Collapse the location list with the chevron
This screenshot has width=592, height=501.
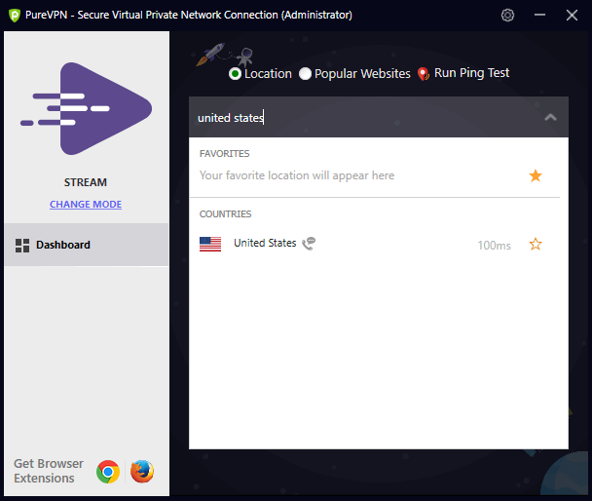tap(550, 117)
